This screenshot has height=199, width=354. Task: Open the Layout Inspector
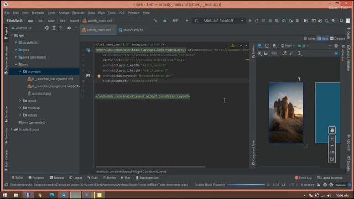(330, 178)
